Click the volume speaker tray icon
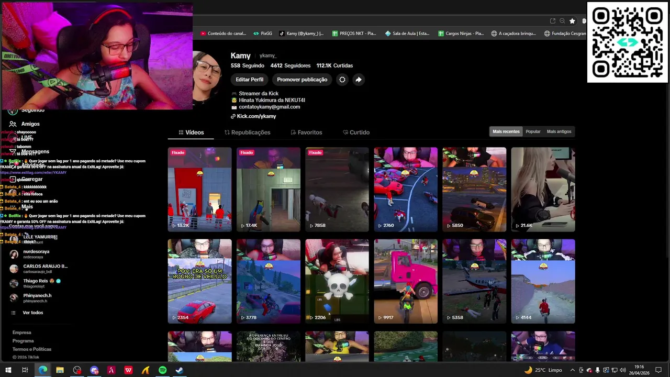Screen dimensions: 670x377 pos(622,370)
